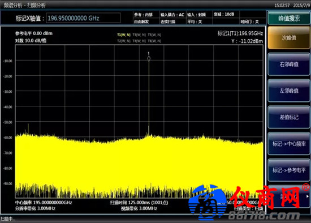The width and height of the screenshot is (311, 223).
Task: Set marker to center frequency 标记->中心频率
Action: click(289, 144)
